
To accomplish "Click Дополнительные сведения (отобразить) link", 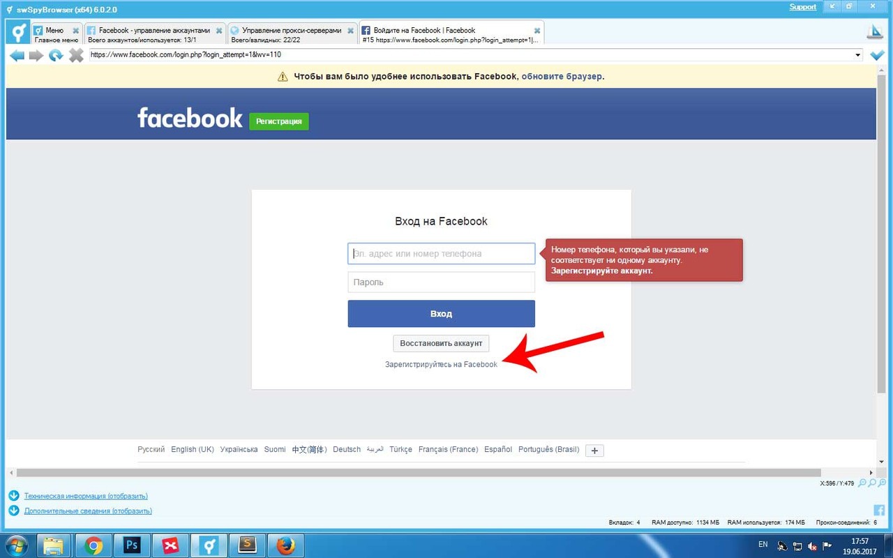I will click(88, 511).
